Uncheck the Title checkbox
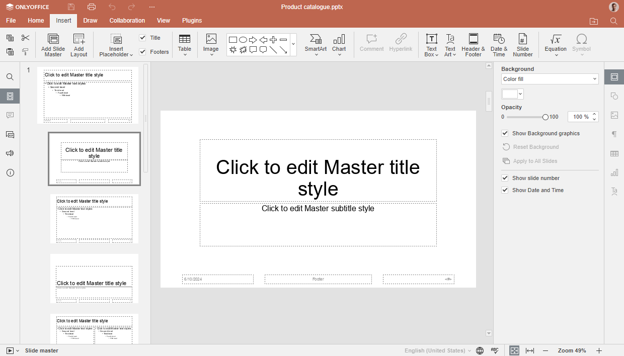 142,37
